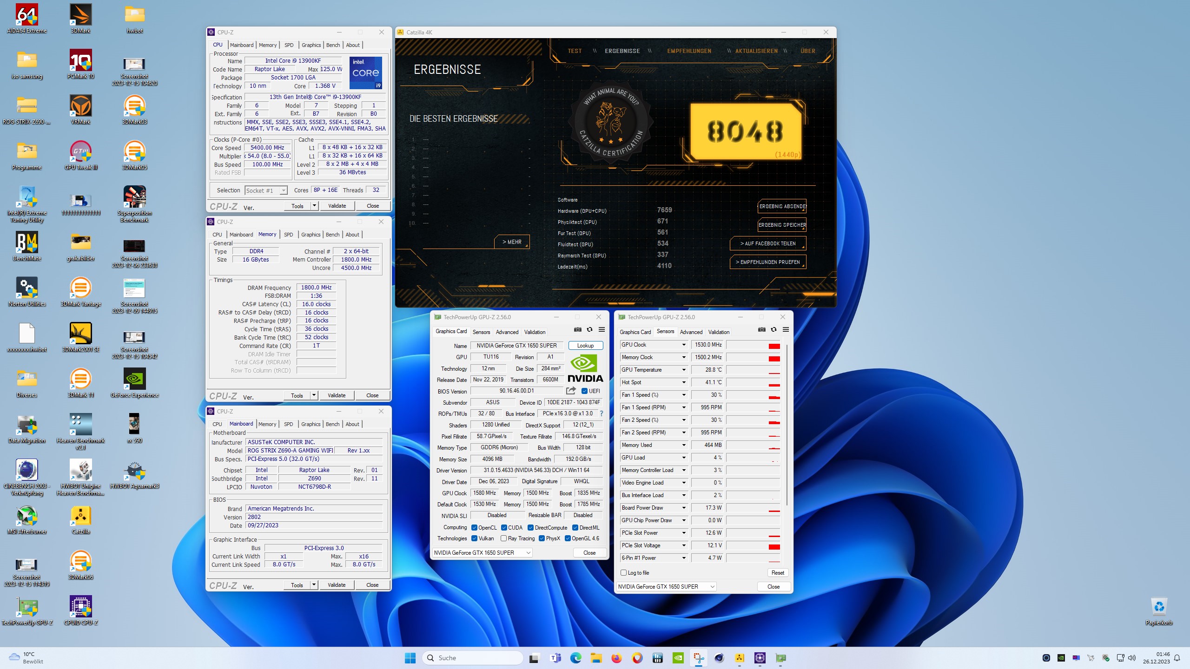Toggle the Vulkan checkbox
The image size is (1190, 669).
(474, 538)
